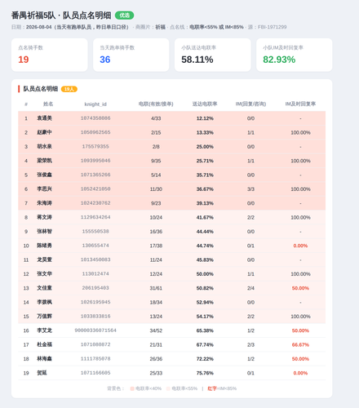This screenshot has width=359, height=408.
Task: Select the 45.83% rate cell
Action: click(205, 259)
